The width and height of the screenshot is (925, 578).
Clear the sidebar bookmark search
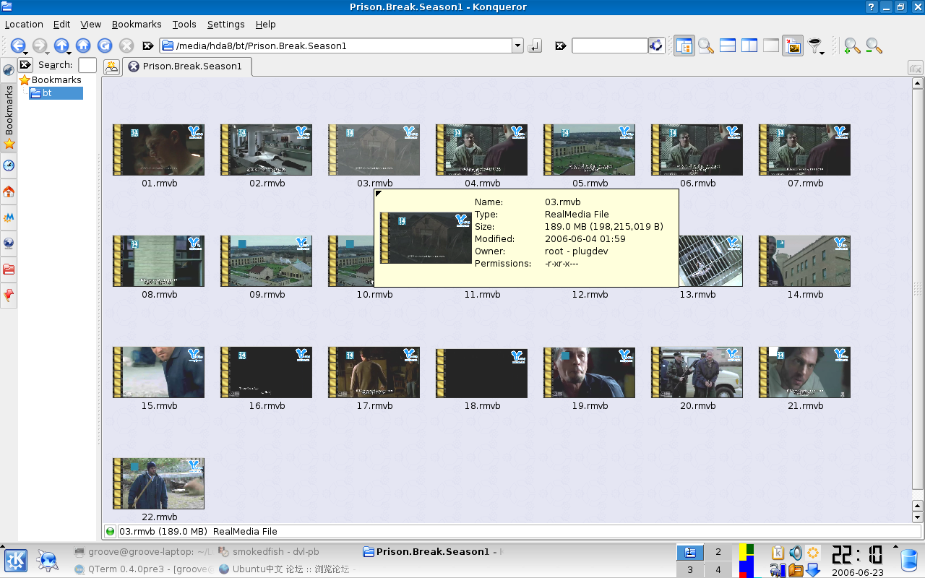(25, 65)
